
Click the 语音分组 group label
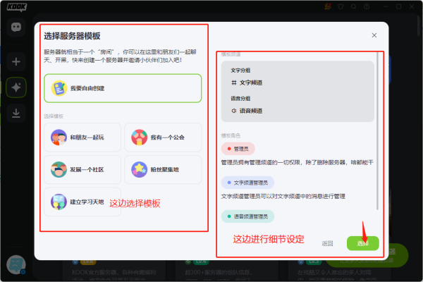point(240,99)
